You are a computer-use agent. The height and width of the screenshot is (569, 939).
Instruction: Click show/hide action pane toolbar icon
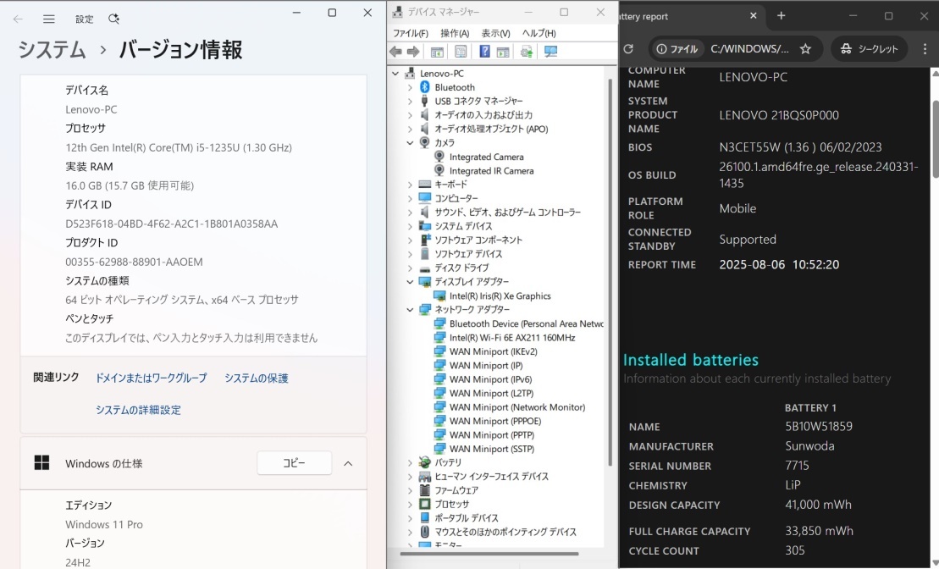(503, 52)
